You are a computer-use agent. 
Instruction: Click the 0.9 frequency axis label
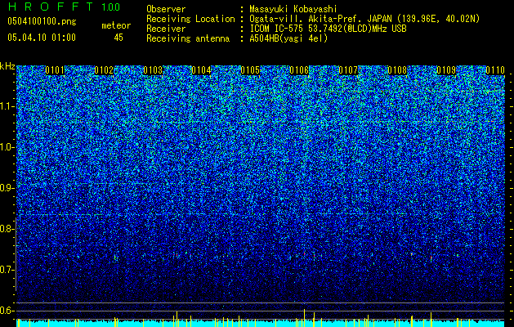[7, 188]
